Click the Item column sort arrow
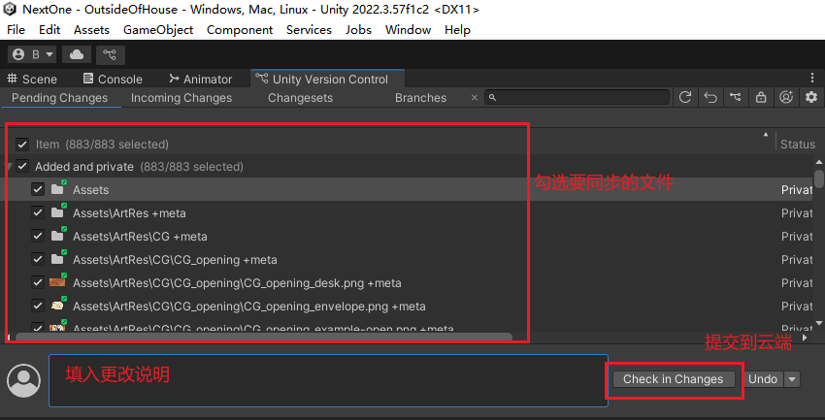The image size is (825, 420). [766, 135]
